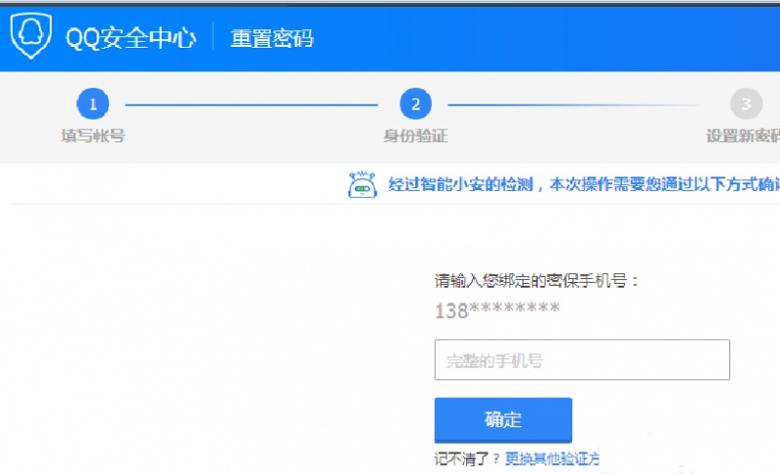Open the QQ安全中心 home title
This screenshot has height=474, width=780.
131,38
